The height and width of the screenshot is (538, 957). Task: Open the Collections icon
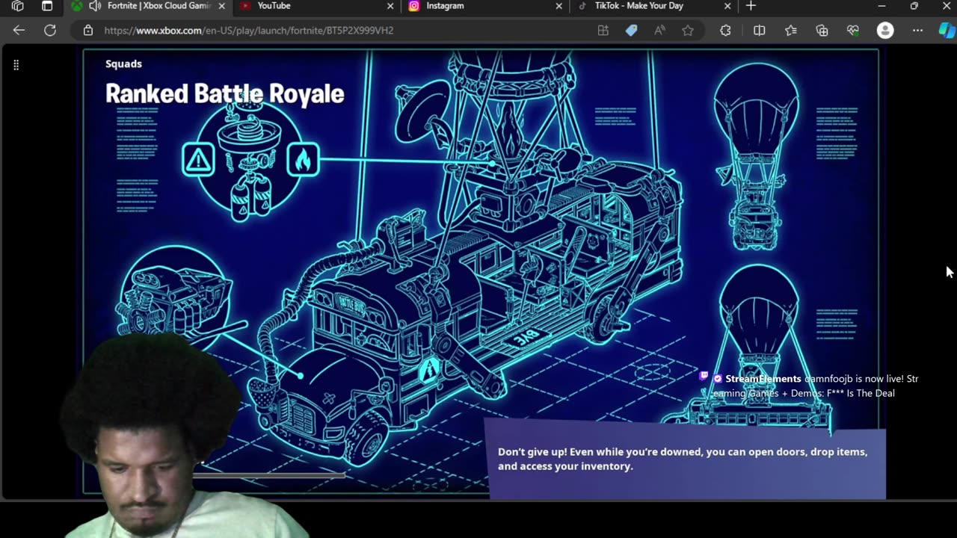pos(822,31)
